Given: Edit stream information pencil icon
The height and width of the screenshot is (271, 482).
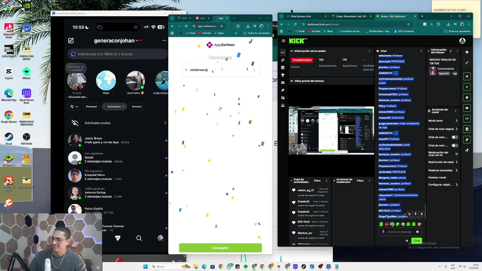Looking at the screenshot, I should 451,51.
